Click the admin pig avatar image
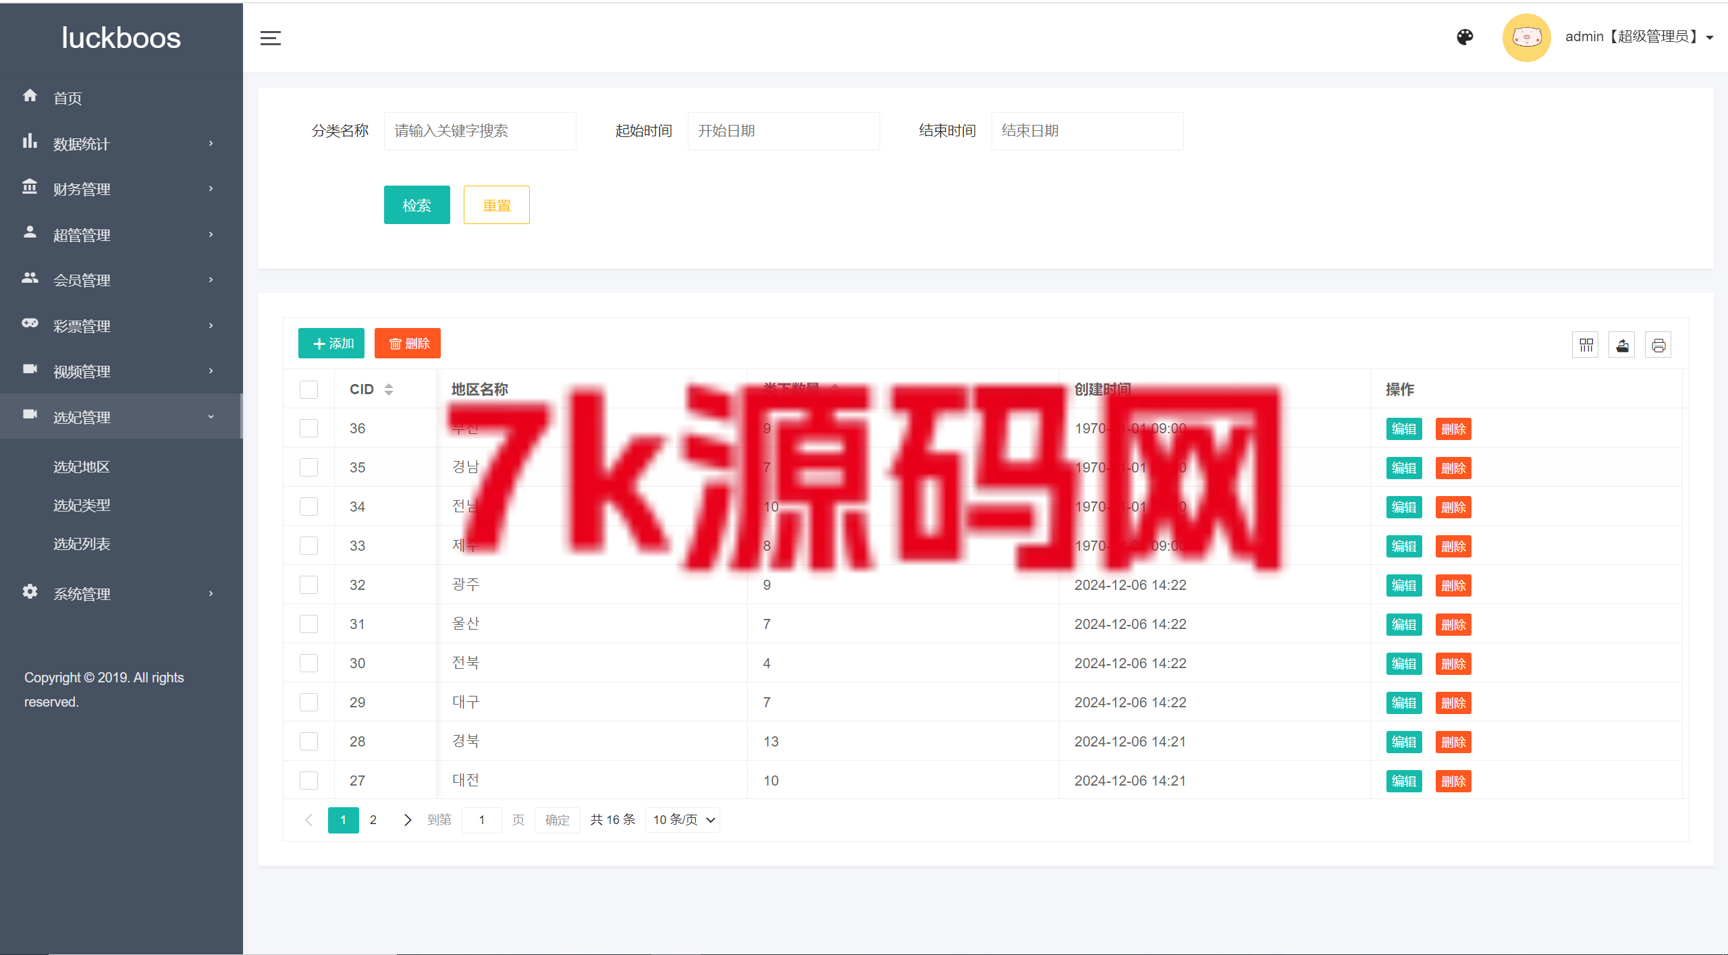Image resolution: width=1728 pixels, height=955 pixels. click(1526, 37)
